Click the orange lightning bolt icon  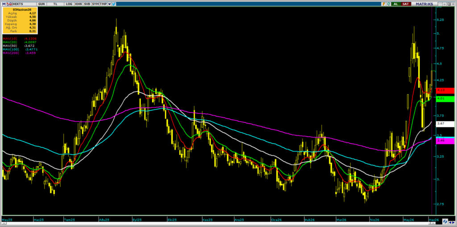point(384,4)
